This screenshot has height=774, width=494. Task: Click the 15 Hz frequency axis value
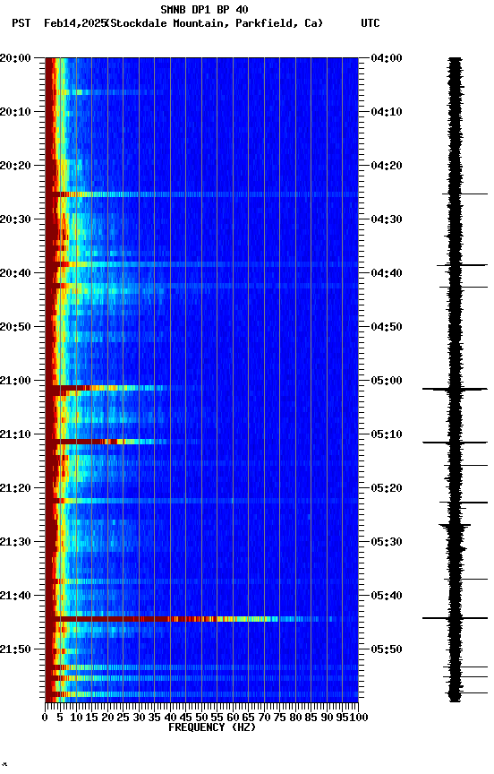[91, 718]
